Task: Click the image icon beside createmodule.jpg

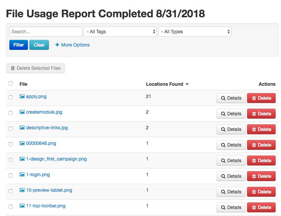Action: tap(22, 112)
